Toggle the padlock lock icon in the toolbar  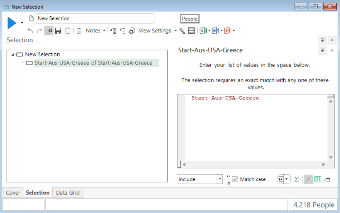49,31
